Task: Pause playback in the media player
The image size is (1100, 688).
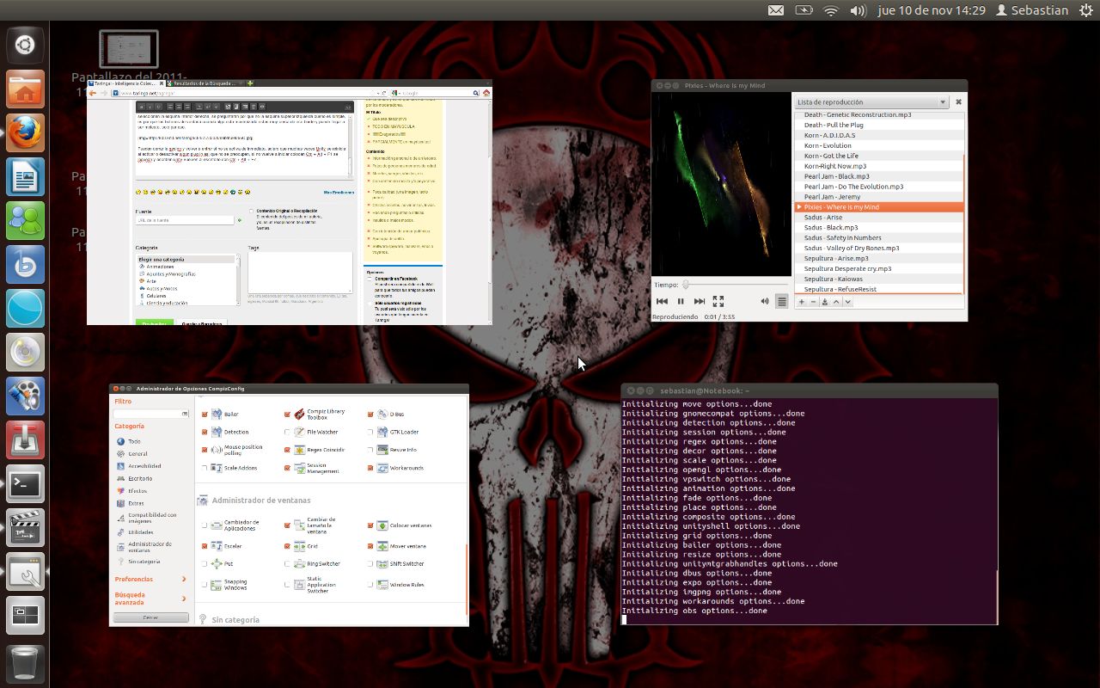Action: (x=681, y=301)
